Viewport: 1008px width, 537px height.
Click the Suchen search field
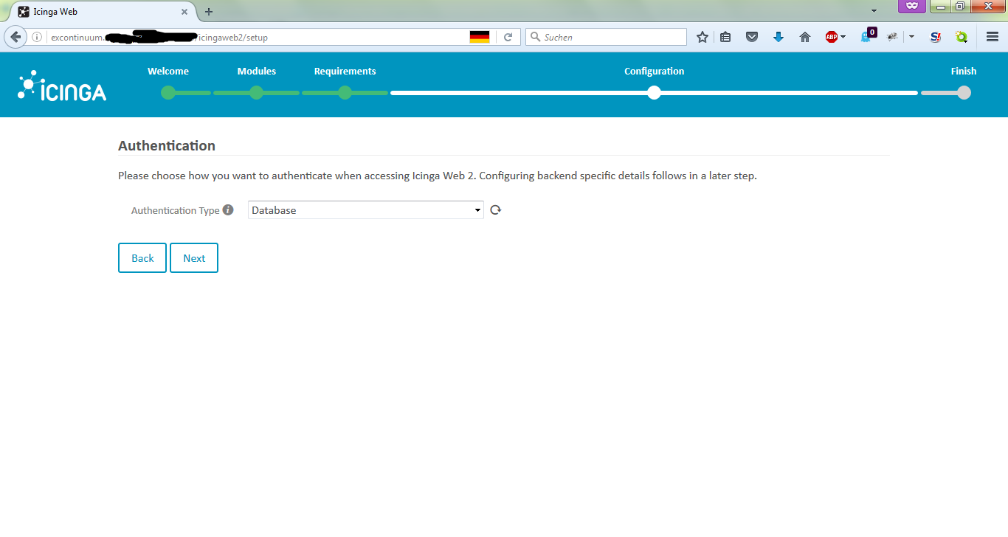pyautogui.click(x=605, y=37)
